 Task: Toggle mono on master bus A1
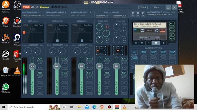pyautogui.click(x=134, y=58)
